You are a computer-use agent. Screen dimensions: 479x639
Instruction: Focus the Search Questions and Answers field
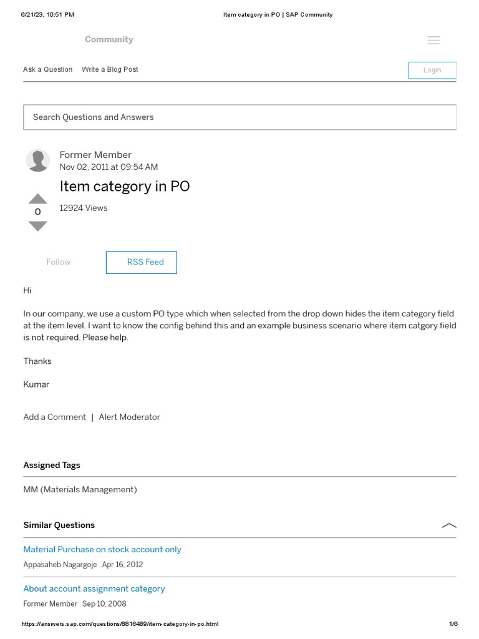pyautogui.click(x=239, y=117)
